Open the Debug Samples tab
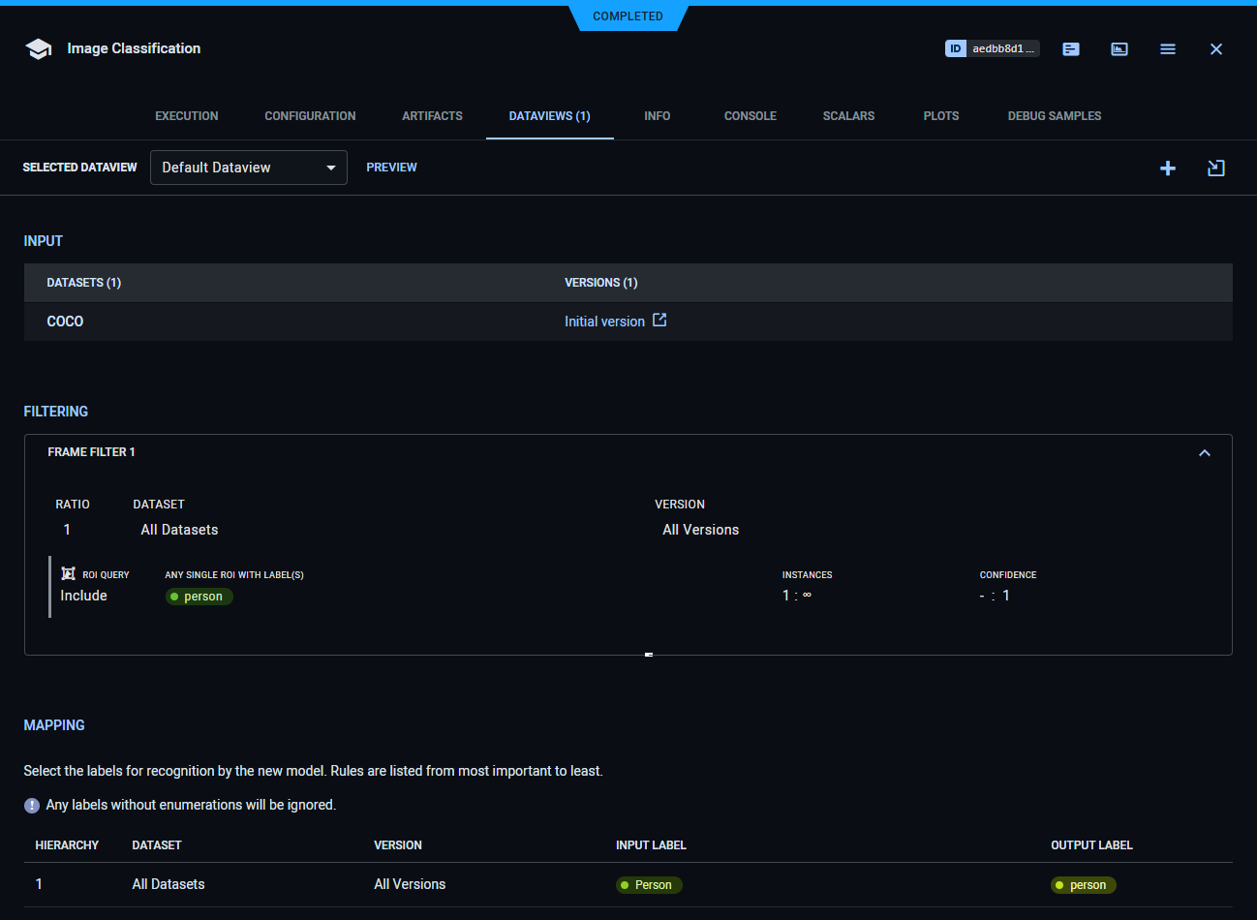Image resolution: width=1257 pixels, height=920 pixels. pos(1055,115)
